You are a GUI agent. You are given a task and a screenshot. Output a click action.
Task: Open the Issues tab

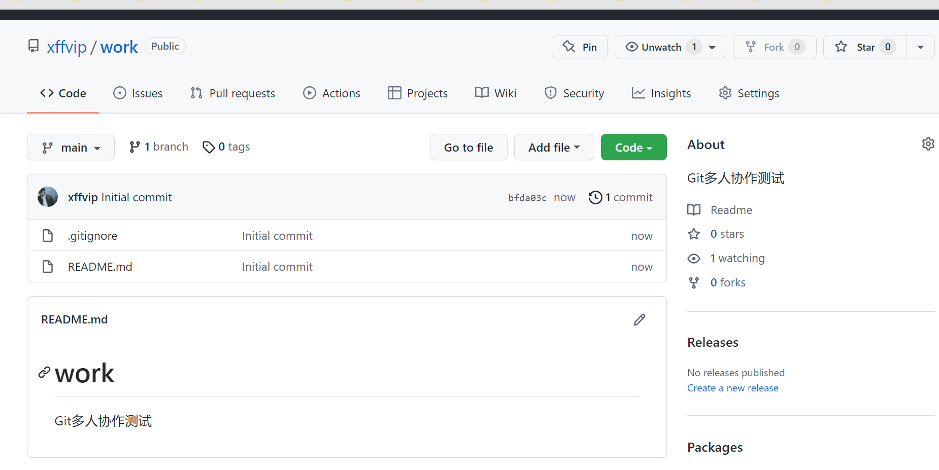point(138,93)
